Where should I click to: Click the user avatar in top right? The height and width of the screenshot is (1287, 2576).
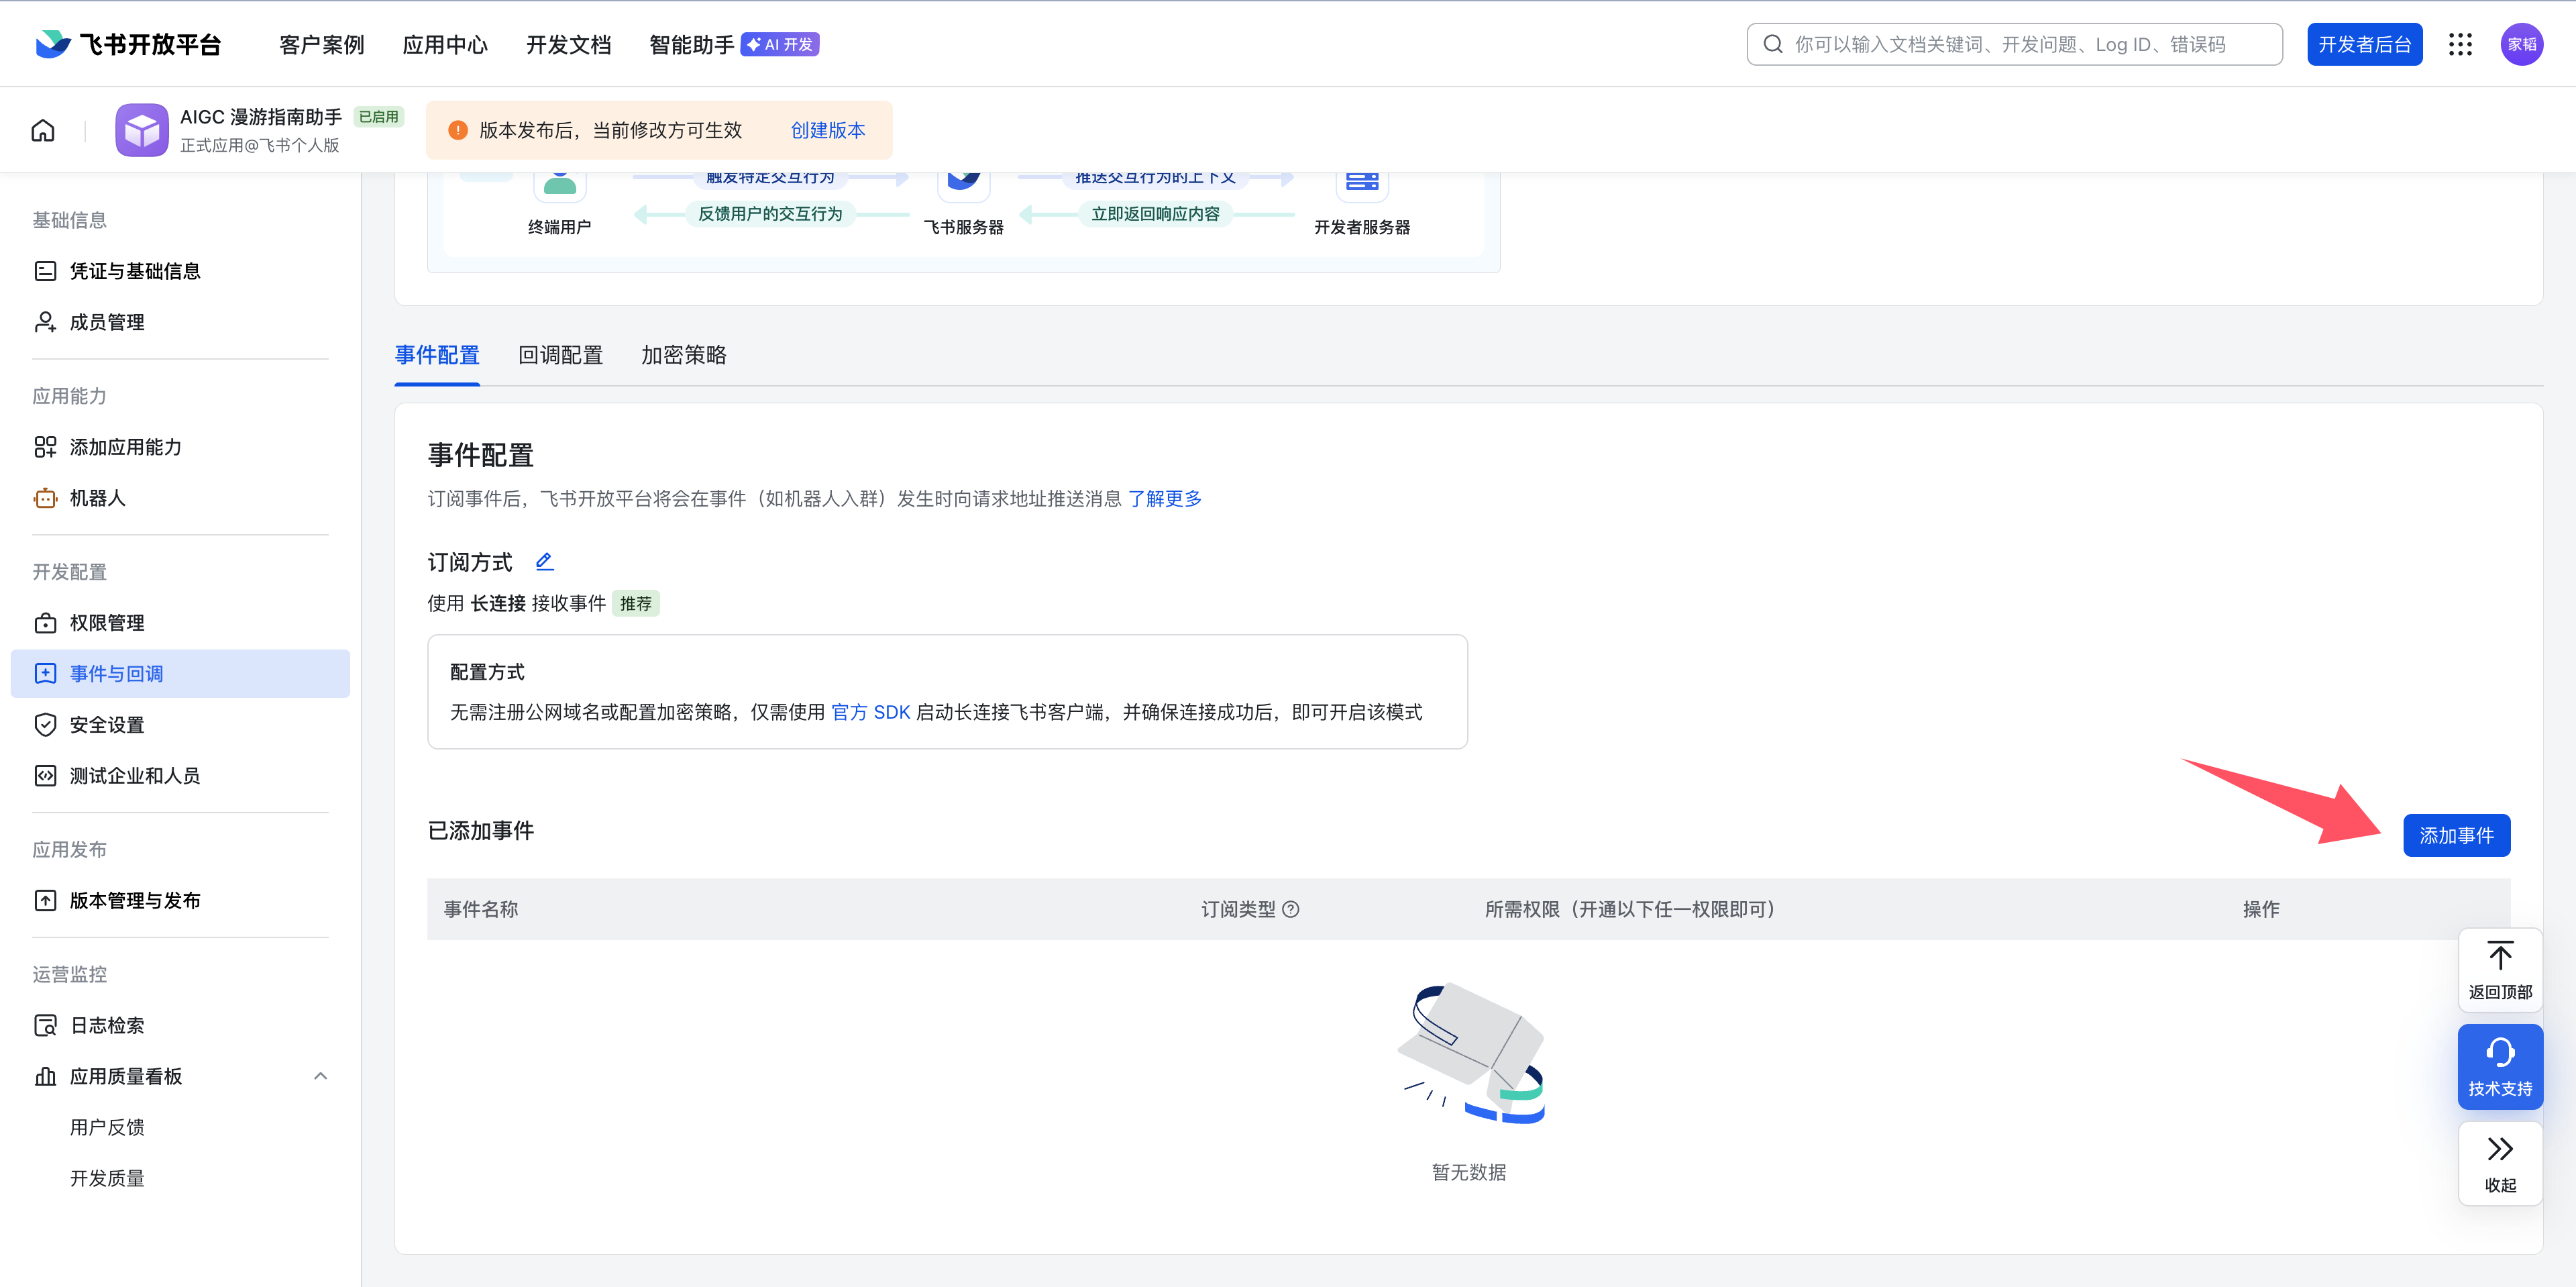[x=2521, y=44]
